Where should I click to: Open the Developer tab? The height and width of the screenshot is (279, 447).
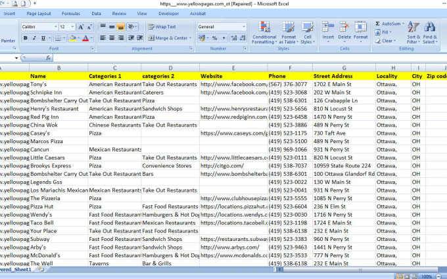169,13
